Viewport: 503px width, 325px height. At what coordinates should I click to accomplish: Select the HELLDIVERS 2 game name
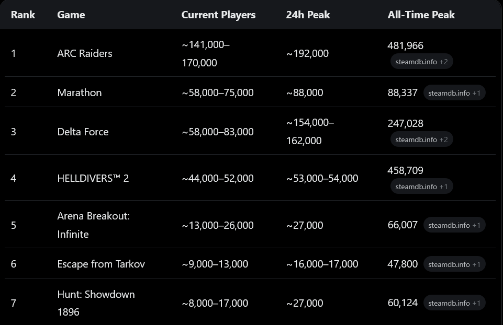click(93, 178)
